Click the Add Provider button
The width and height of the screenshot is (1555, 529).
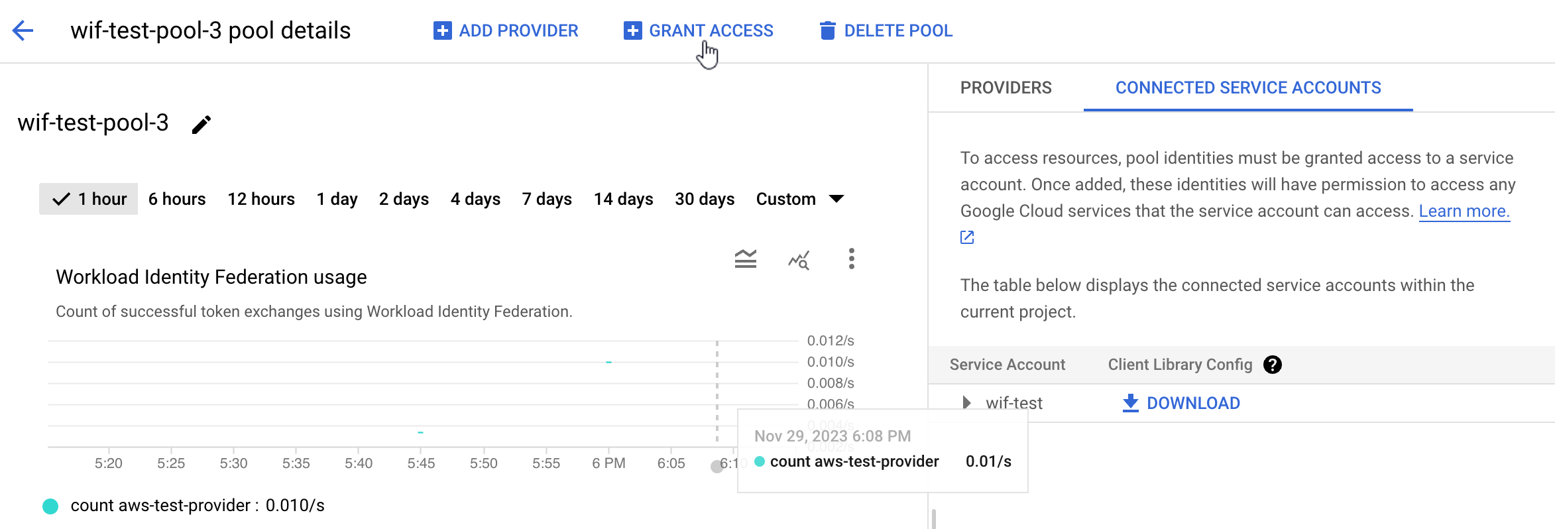pos(506,30)
